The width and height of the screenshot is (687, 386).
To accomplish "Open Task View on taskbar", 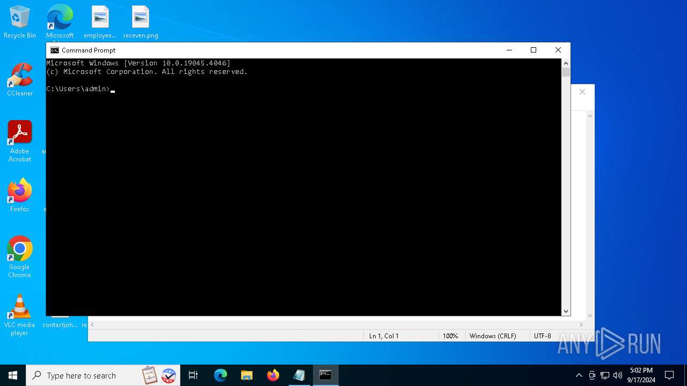I will coord(194,375).
